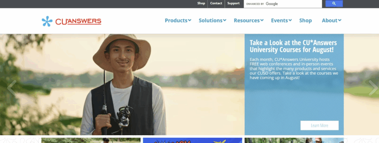Click Contact link in top bar
379x143 pixels.
click(x=216, y=4)
